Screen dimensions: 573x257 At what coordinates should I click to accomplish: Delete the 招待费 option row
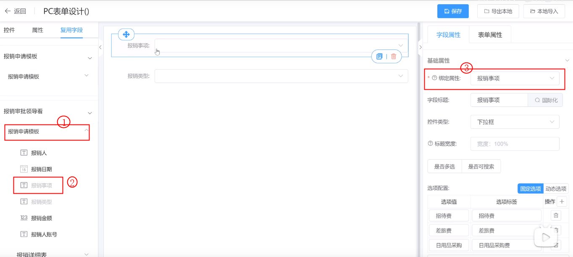(x=556, y=215)
